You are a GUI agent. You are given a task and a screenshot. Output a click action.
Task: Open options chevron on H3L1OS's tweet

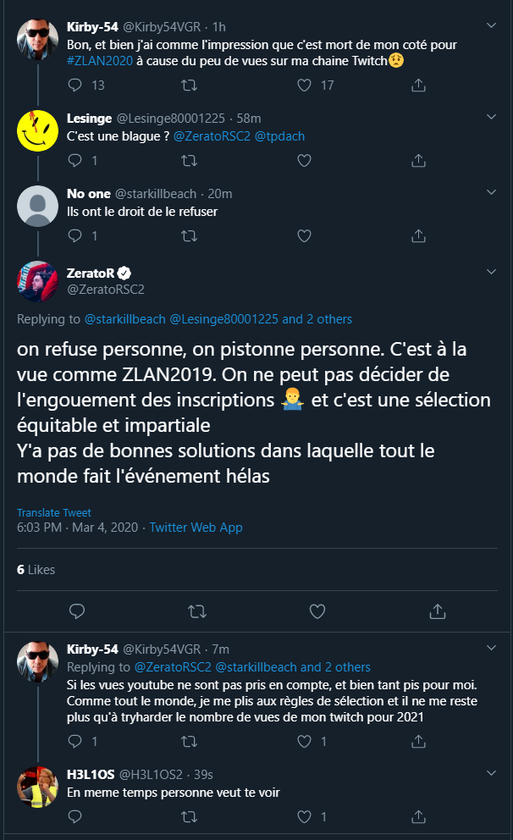tap(491, 773)
